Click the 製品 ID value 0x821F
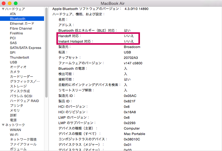The width and height of the screenshot is (222, 151). pyautogui.click(x=129, y=101)
